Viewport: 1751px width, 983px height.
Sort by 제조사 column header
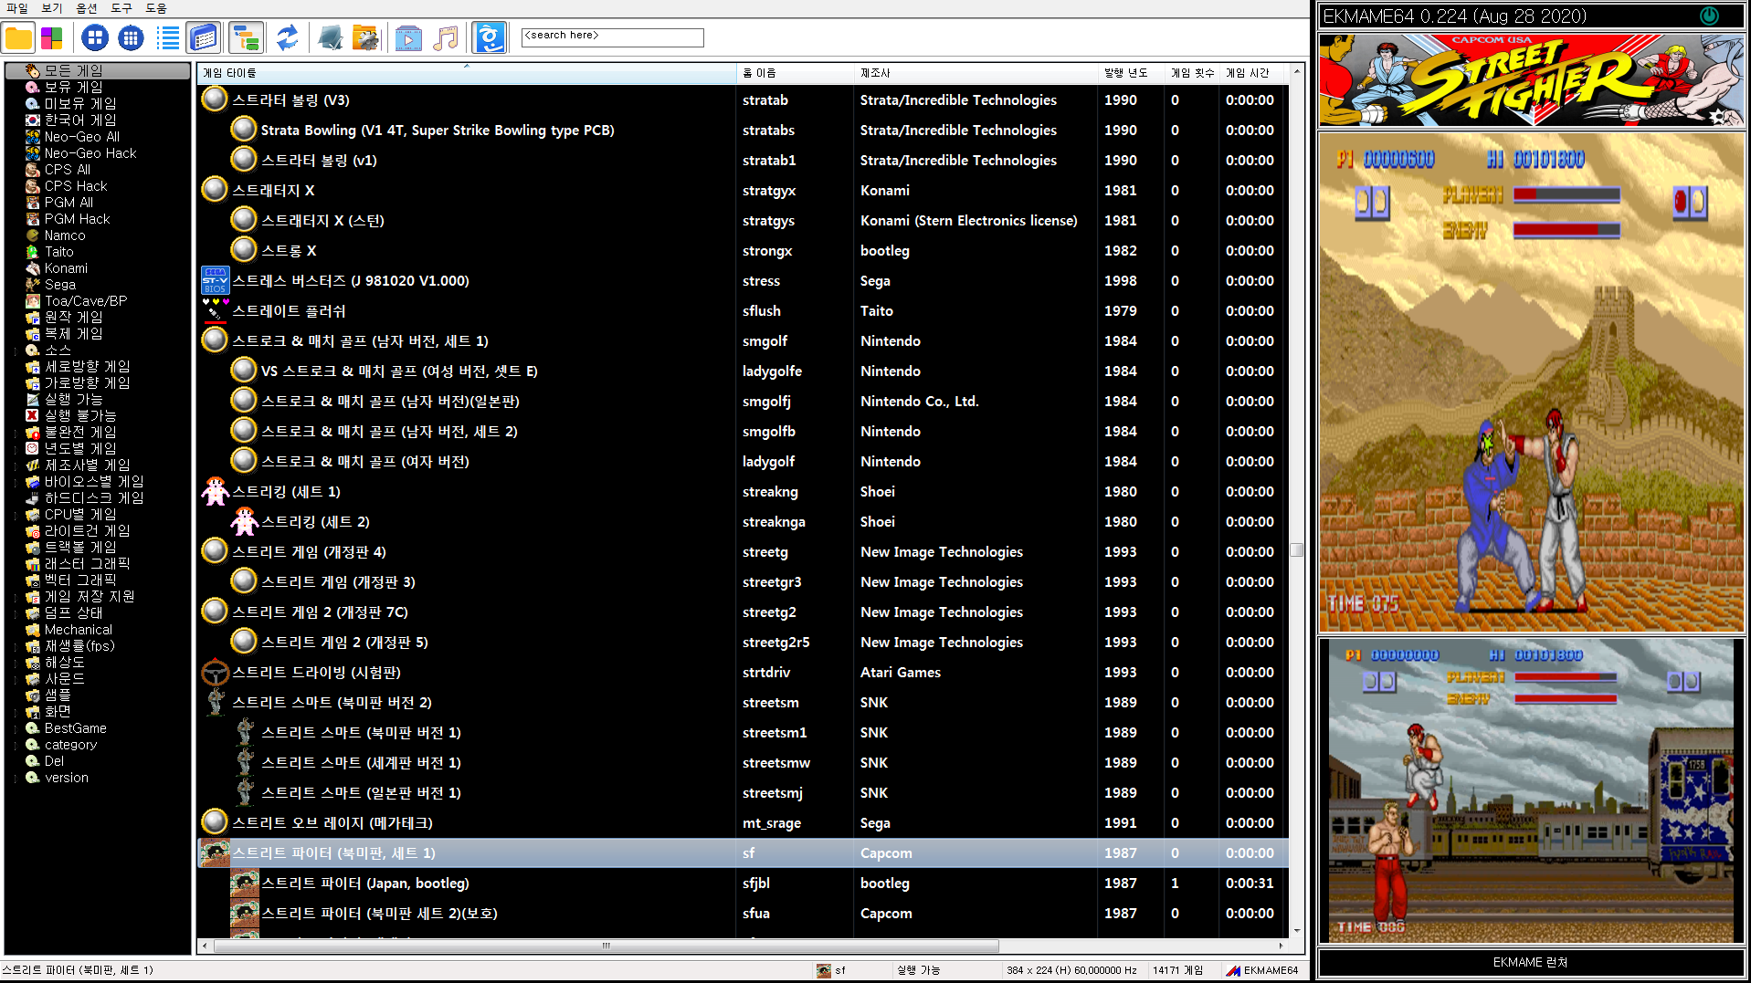[x=976, y=73]
